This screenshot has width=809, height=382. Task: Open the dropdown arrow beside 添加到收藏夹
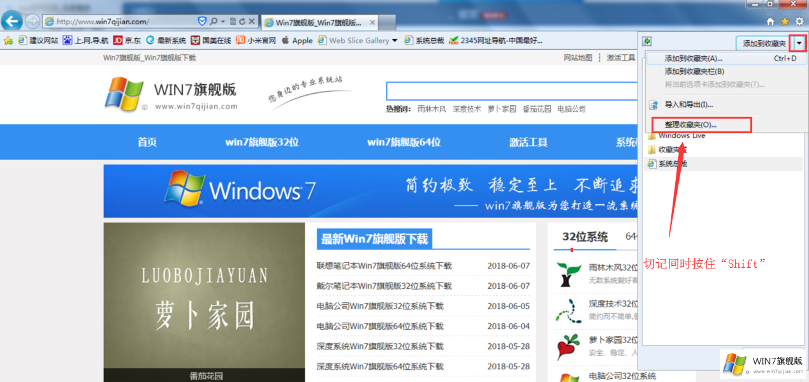[798, 43]
